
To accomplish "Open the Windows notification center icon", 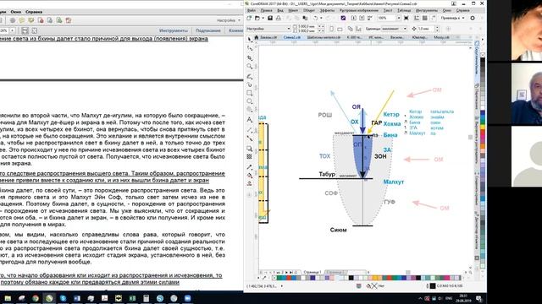I will pos(479,298).
